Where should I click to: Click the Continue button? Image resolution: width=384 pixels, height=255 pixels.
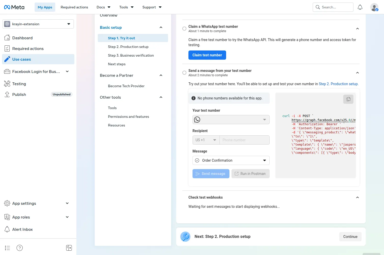[x=350, y=237]
